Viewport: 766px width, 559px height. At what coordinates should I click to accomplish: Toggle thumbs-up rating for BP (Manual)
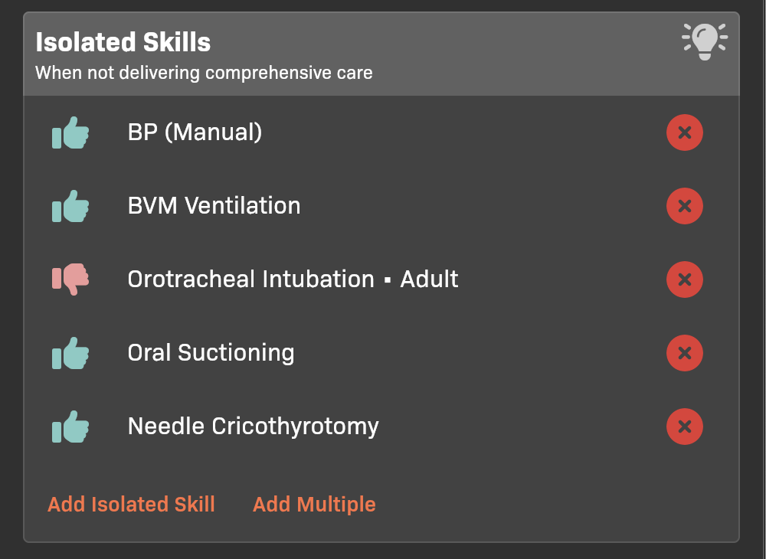(x=70, y=132)
